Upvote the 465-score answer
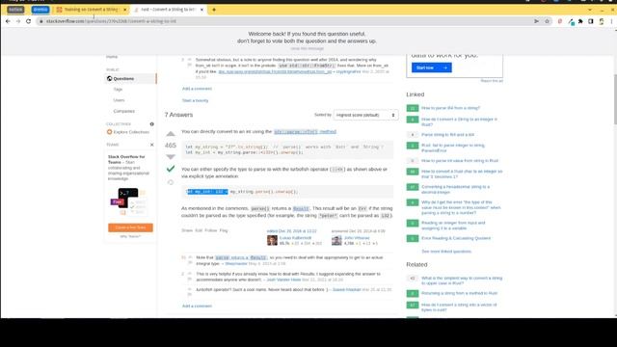 click(x=171, y=134)
